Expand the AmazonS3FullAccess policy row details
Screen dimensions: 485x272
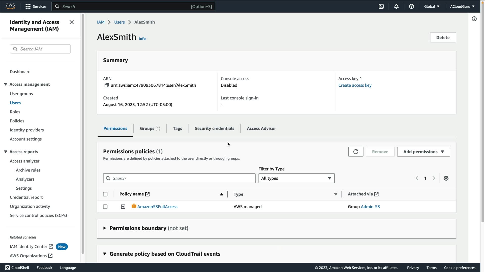(123, 207)
